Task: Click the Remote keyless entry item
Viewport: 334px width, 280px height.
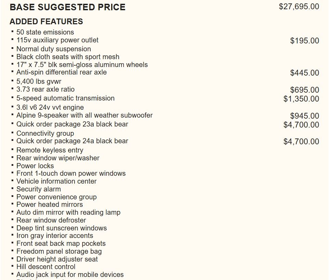Action: pyautogui.click(x=50, y=150)
